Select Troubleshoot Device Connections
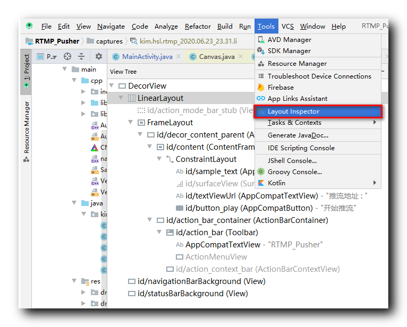This screenshot has width=407, height=327. (x=318, y=76)
